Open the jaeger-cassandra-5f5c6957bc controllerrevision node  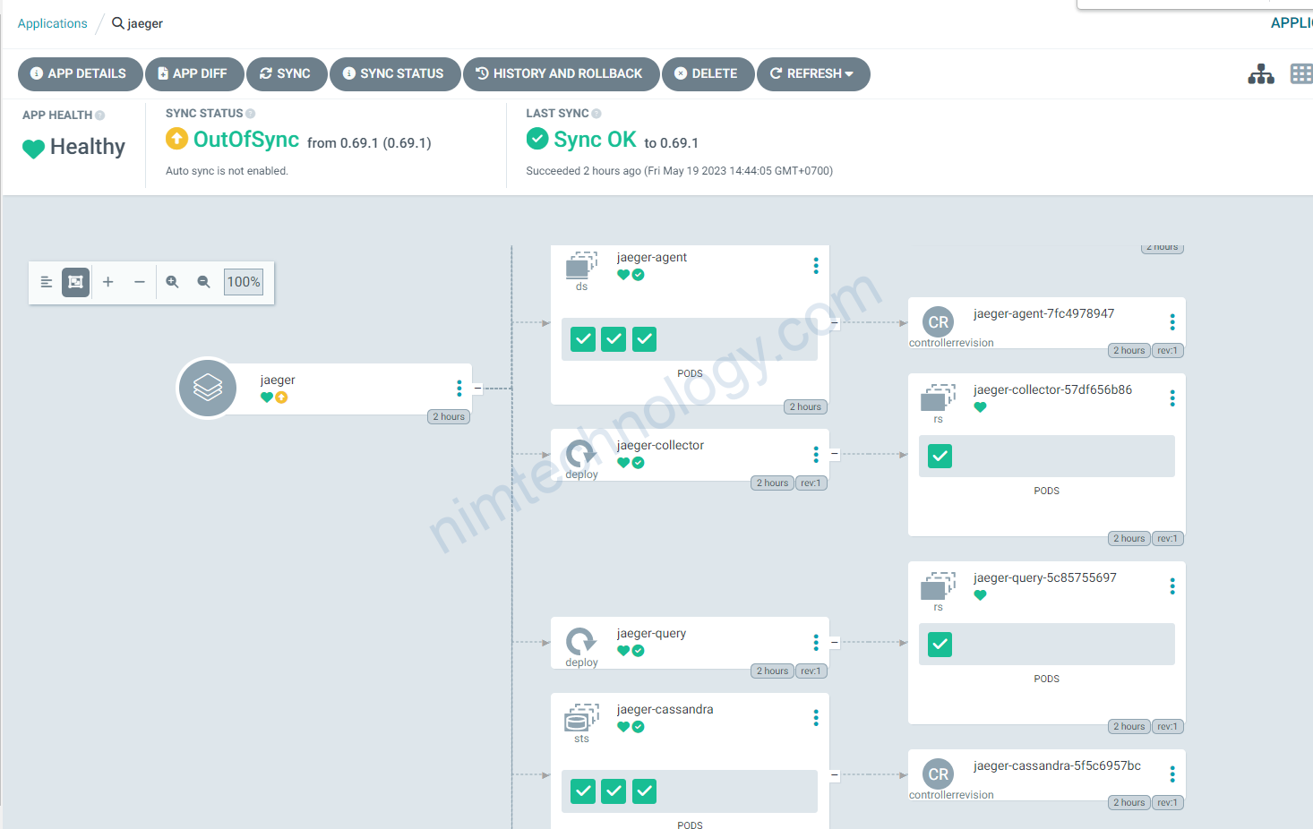(1046, 775)
